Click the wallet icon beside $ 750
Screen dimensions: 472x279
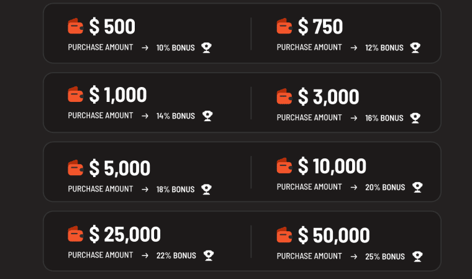pyautogui.click(x=284, y=26)
